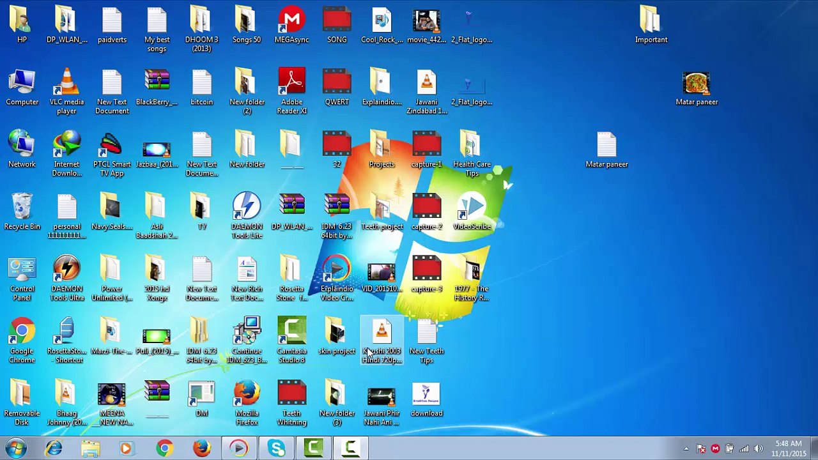Select the Google Chrome desktop icon
818x460 pixels.
[x=22, y=341]
